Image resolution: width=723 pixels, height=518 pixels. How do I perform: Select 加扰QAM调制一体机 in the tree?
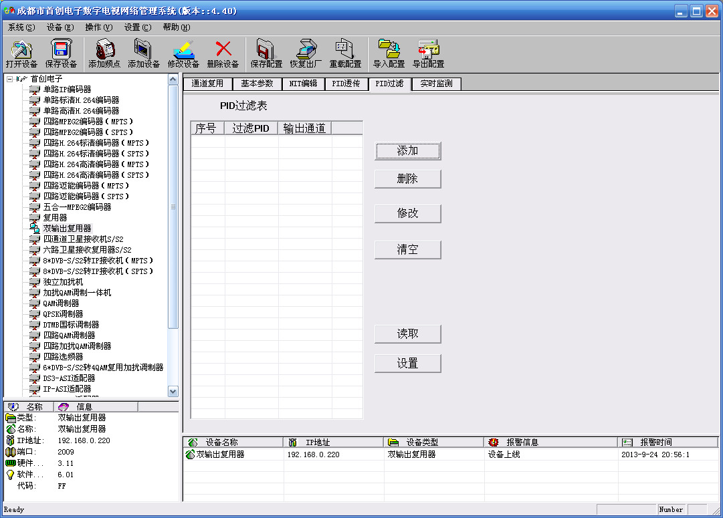tap(77, 293)
